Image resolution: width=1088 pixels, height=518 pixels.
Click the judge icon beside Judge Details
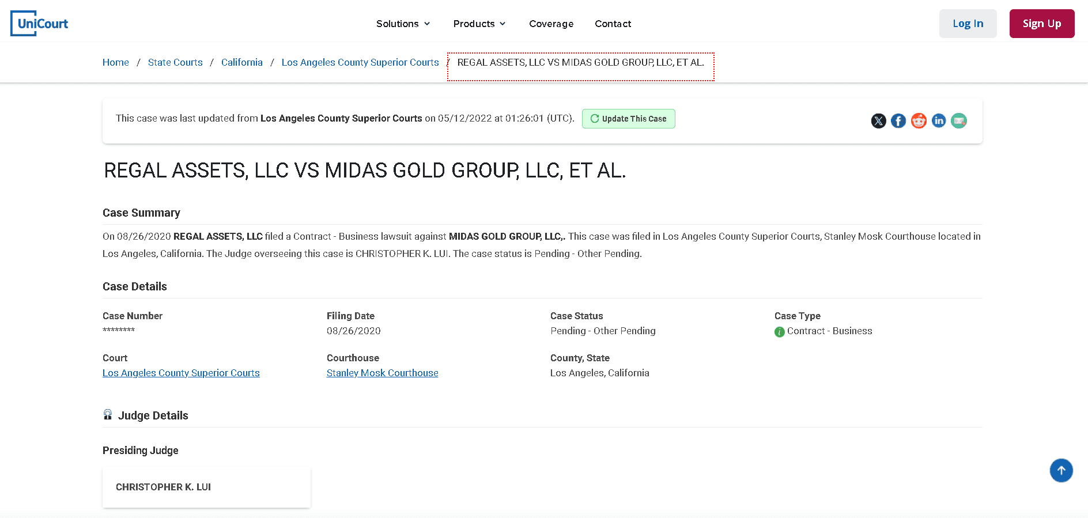click(108, 414)
